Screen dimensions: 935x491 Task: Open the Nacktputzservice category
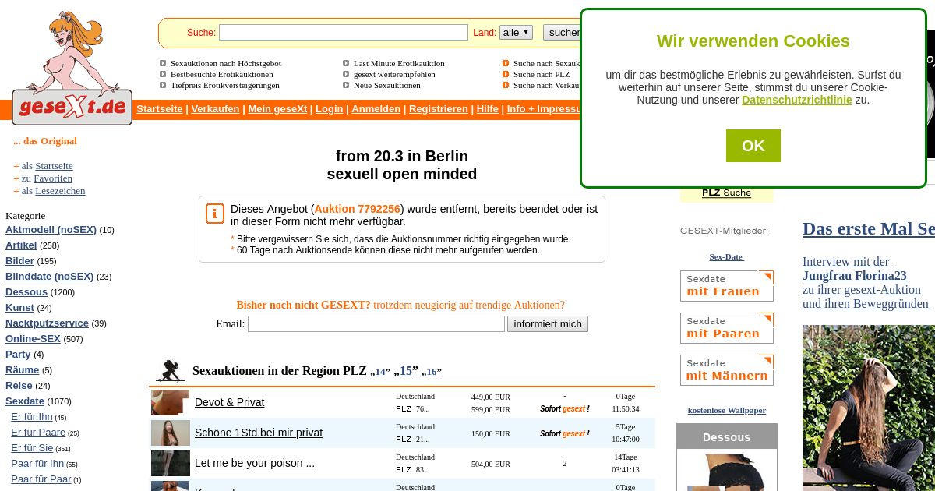pos(47,323)
